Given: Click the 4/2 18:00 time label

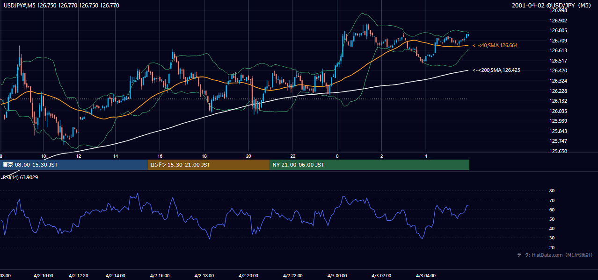Looking at the screenshot, I should click(204, 276).
